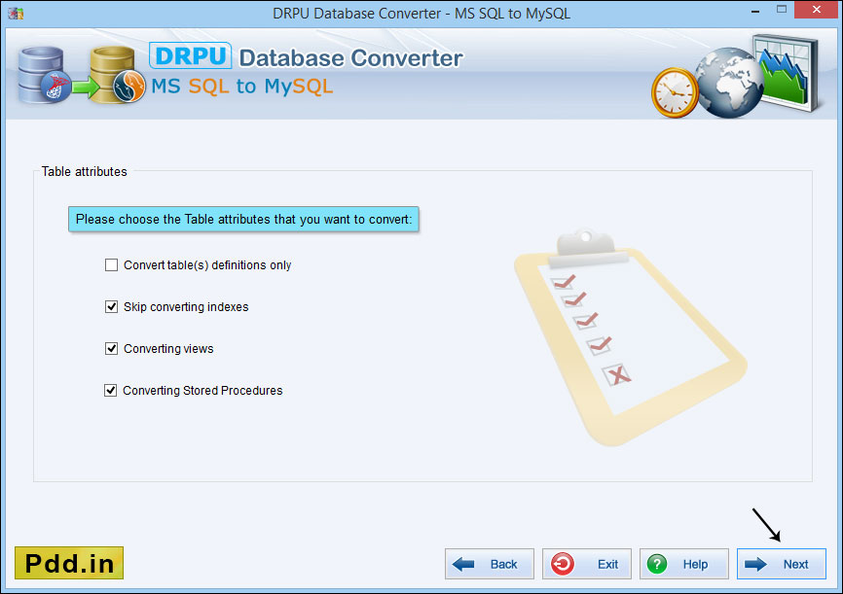
Task: Click the app icon in title bar
Action: point(16,13)
